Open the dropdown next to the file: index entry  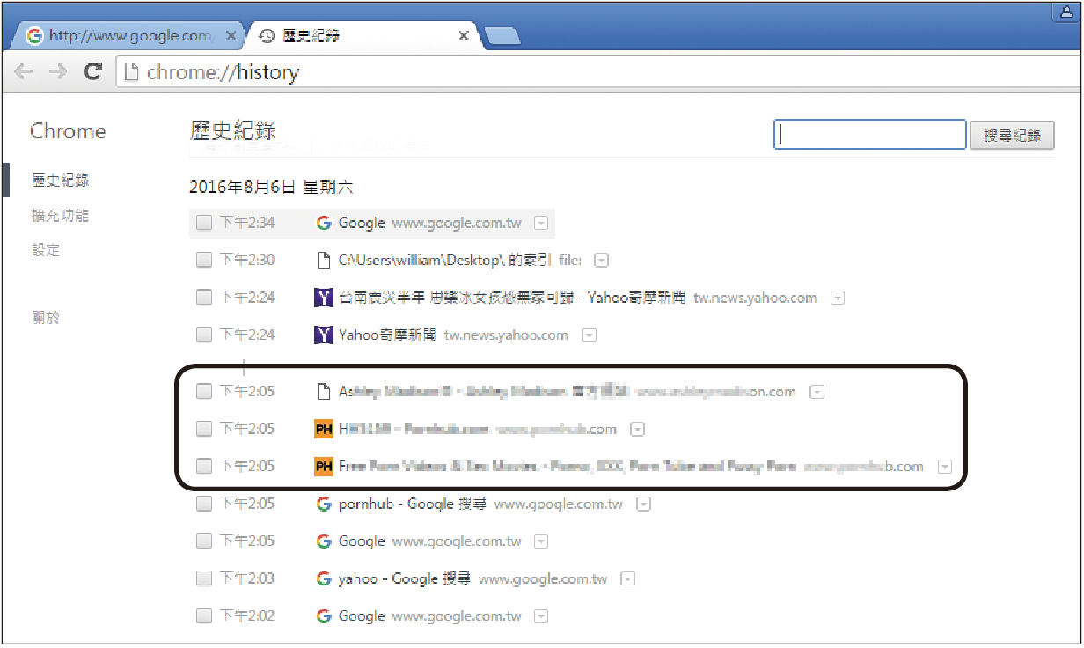(x=601, y=261)
